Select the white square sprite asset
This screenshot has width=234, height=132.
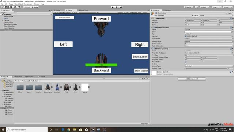pos(85,87)
